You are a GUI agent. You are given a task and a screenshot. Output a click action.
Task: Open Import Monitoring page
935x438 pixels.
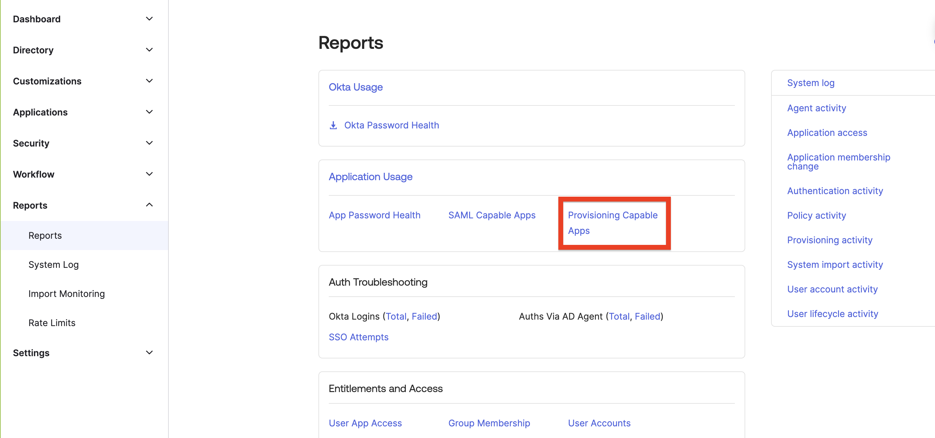(x=66, y=293)
